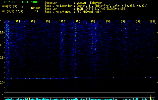The image size is (158, 100).
Task: Click the Observer label
Action: tap(51, 3)
